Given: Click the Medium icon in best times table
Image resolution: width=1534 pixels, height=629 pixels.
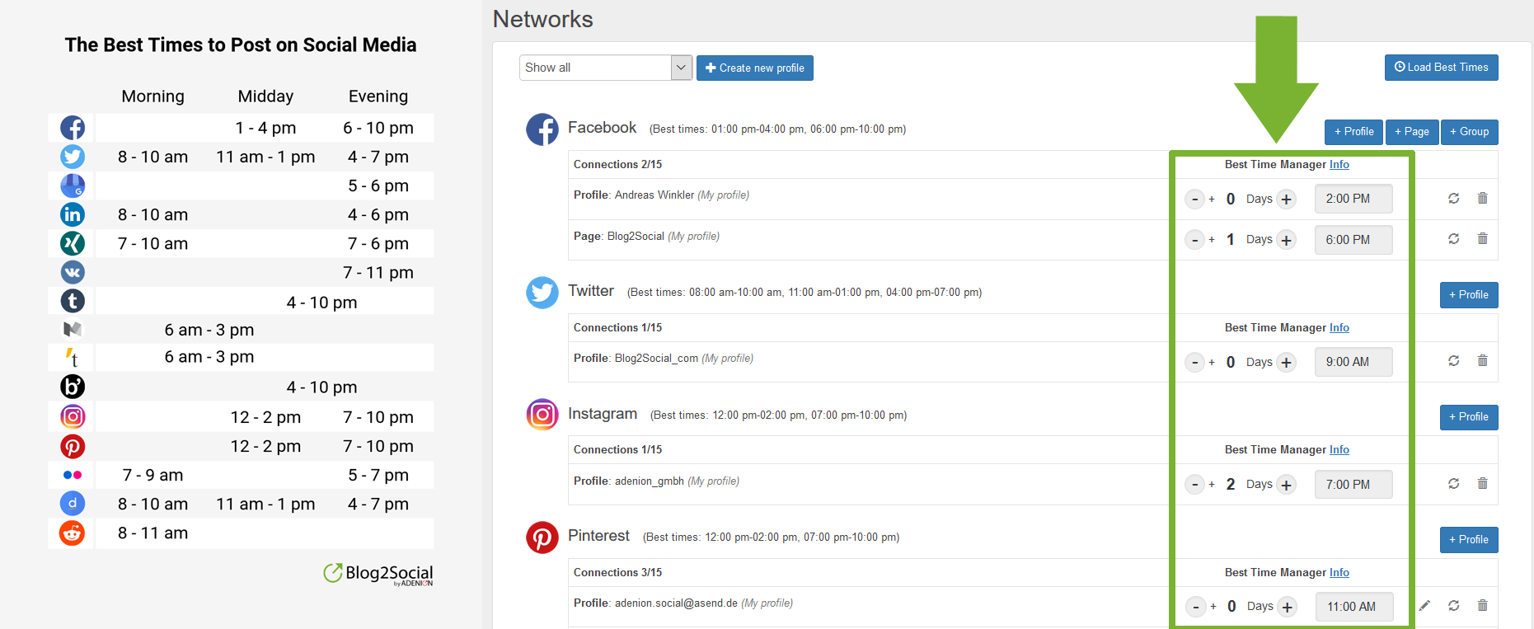Looking at the screenshot, I should point(73,330).
